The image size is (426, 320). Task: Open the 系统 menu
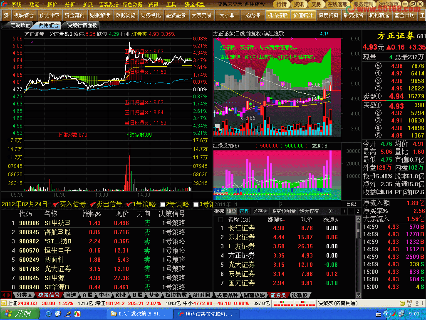tap(16, 4)
